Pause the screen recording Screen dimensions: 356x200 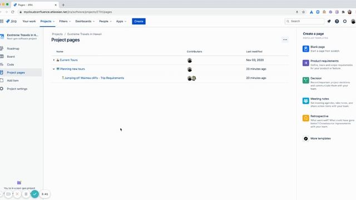pos(26,194)
